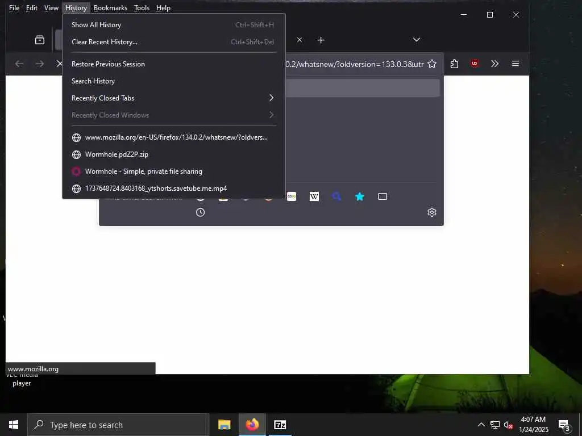Viewport: 582px width, 436px height.
Task: Go forward with the forward arrow
Action: point(39,64)
